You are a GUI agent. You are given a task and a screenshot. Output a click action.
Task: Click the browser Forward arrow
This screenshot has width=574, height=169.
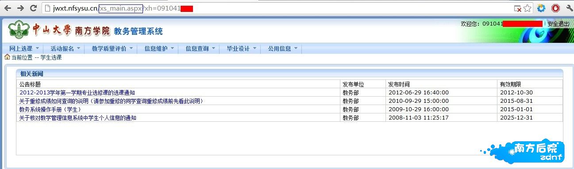[20, 8]
